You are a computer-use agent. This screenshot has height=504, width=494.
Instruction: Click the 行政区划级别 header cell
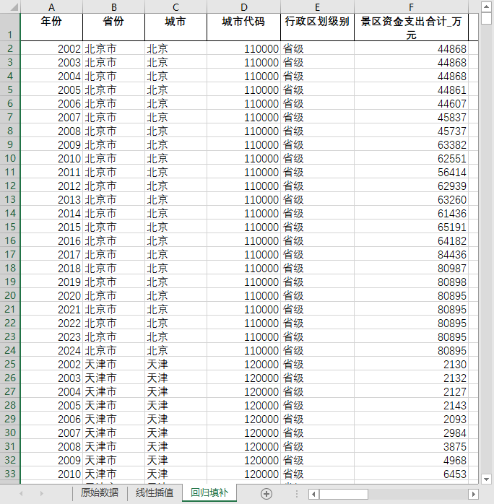click(x=318, y=27)
